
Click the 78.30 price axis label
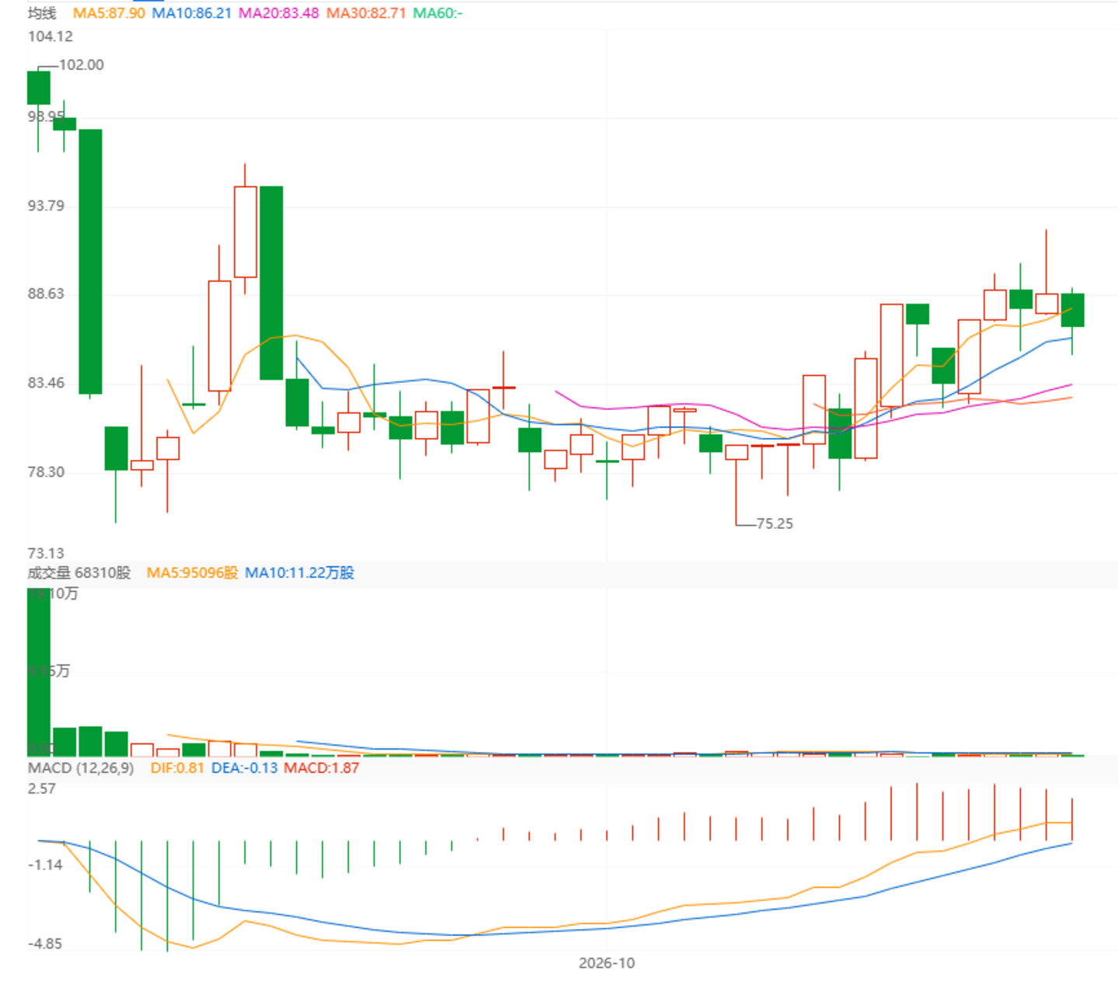click(46, 472)
